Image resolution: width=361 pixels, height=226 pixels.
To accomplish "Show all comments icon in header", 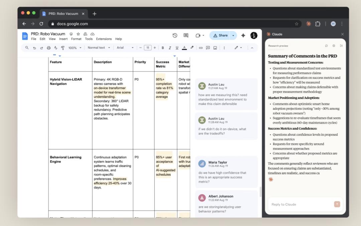I will pos(186,35).
